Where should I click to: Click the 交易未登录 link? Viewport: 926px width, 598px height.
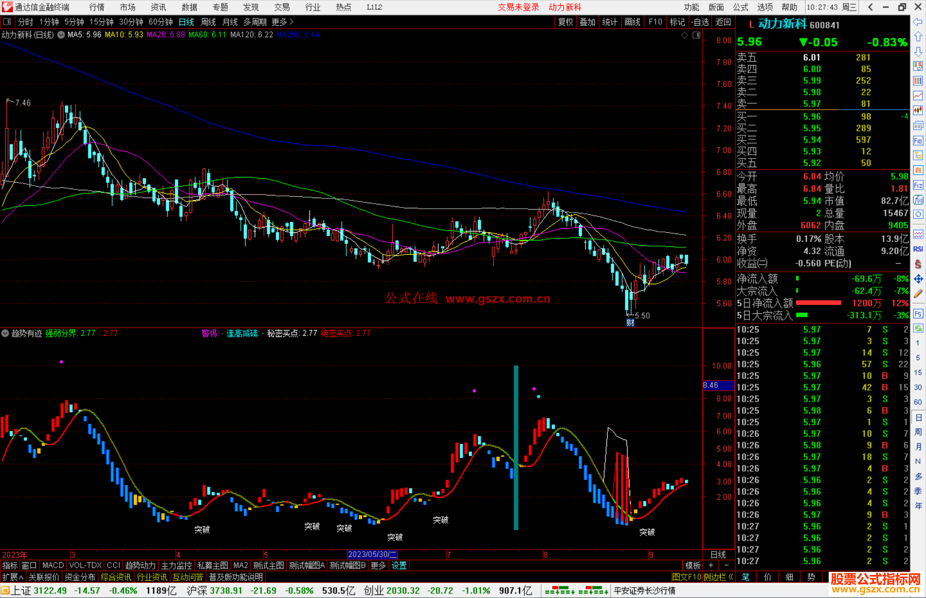(518, 7)
